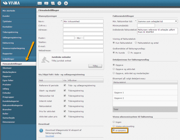
Task: Select Visma eAccounting radio button
Action: click(114, 126)
